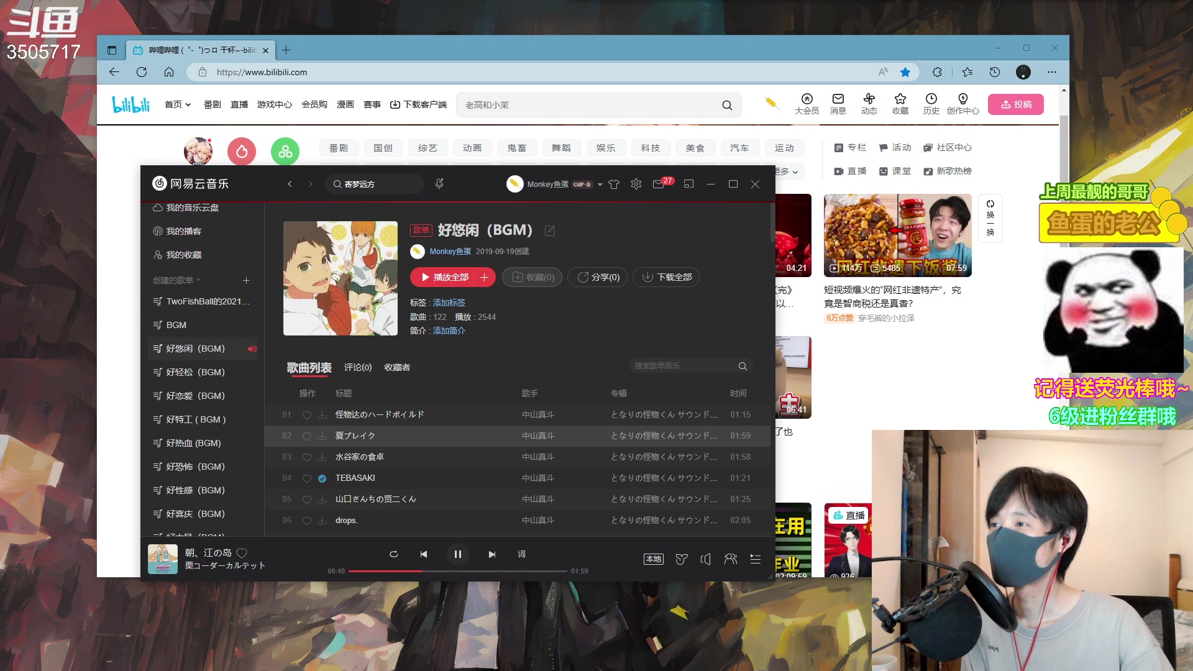Open the message inbox showing 27 notifications
Viewport: 1193px width, 671px height.
(x=659, y=184)
